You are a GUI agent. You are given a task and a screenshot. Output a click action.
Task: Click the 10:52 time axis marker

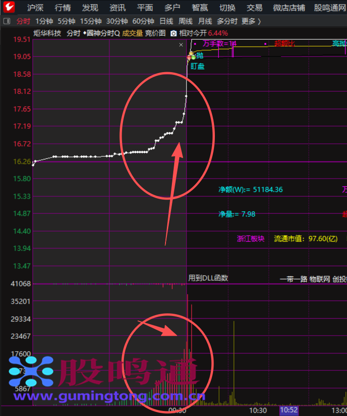coord(289,410)
